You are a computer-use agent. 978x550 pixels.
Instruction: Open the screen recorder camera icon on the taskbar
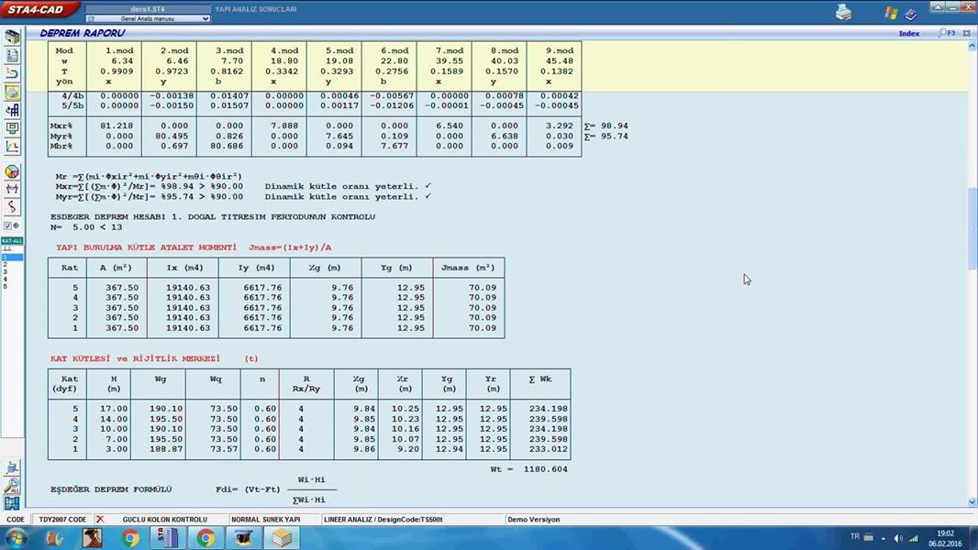(244, 537)
